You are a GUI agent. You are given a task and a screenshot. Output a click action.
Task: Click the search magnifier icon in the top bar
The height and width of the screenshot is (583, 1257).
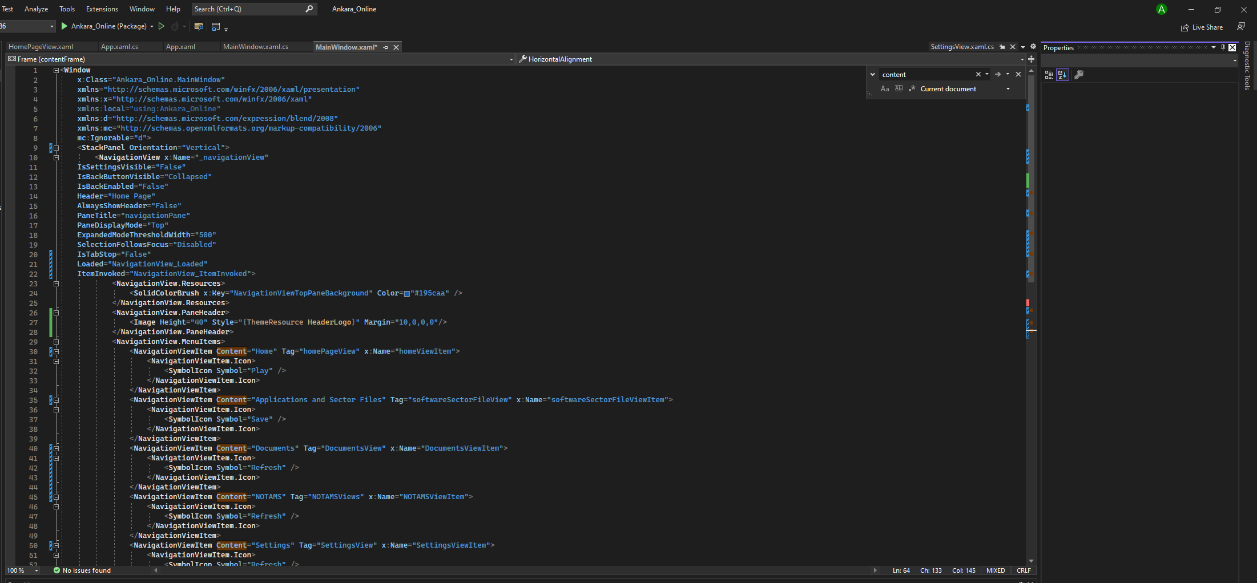coord(309,9)
